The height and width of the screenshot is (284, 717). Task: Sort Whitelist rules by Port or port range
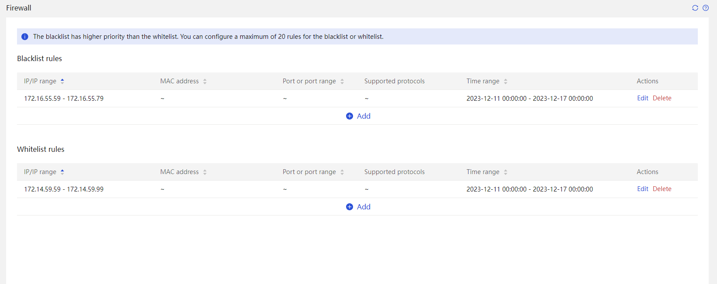click(x=342, y=172)
